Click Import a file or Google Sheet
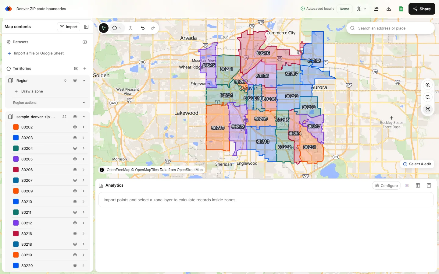The height and width of the screenshot is (274, 439). pos(36,53)
